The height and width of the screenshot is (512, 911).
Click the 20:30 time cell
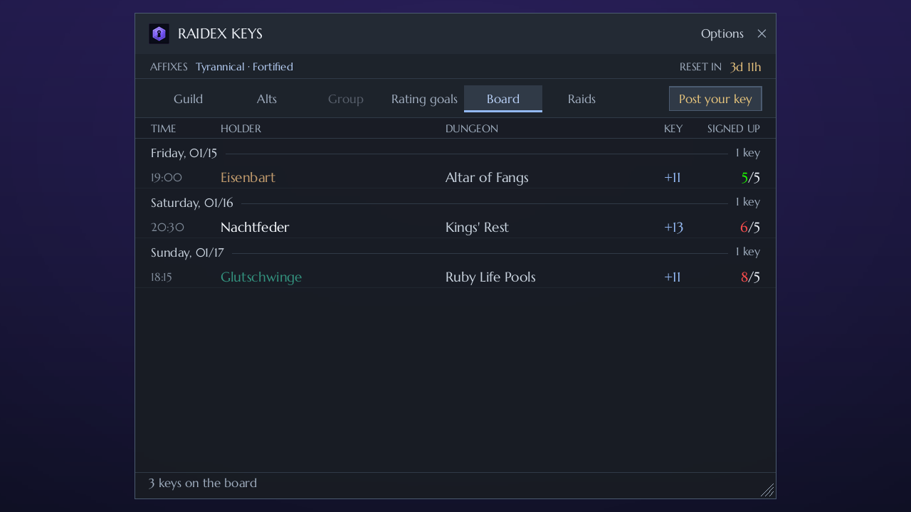pos(167,228)
